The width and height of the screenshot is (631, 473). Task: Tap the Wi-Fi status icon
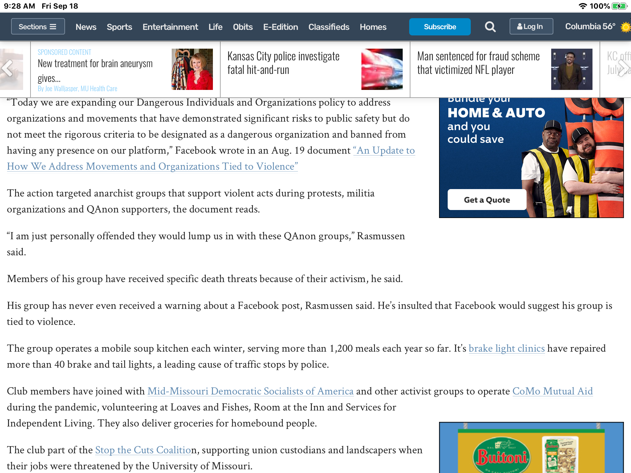[x=583, y=6]
